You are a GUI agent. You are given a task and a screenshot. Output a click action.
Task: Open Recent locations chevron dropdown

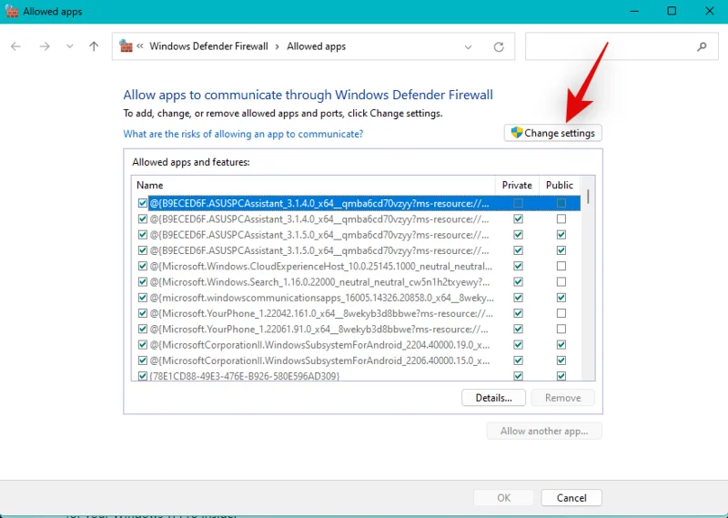(x=69, y=46)
